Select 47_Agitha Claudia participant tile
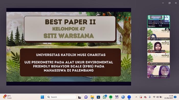The width and height of the screenshot is (179, 100). (x=159, y=59)
